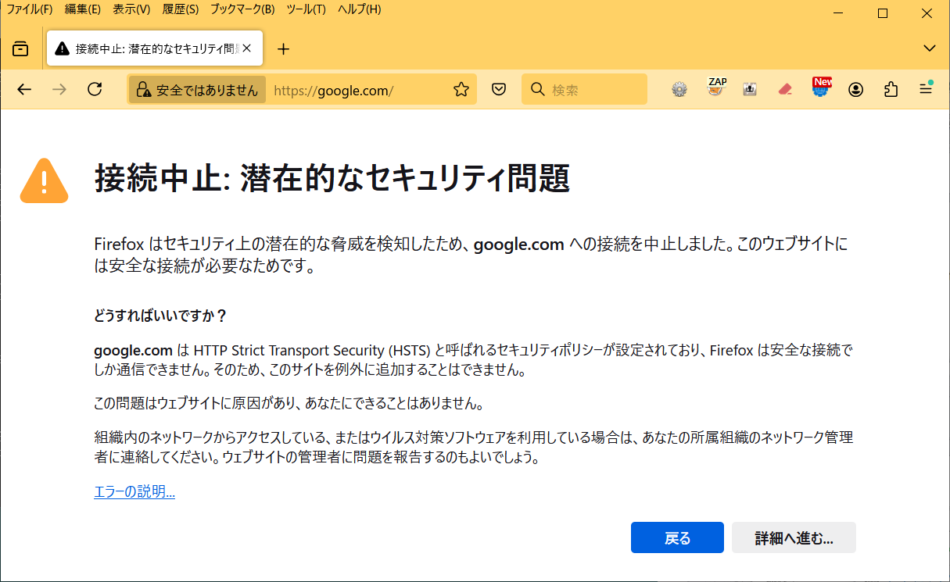Click the blue 戻る button
This screenshot has width=950, height=582.
[677, 537]
